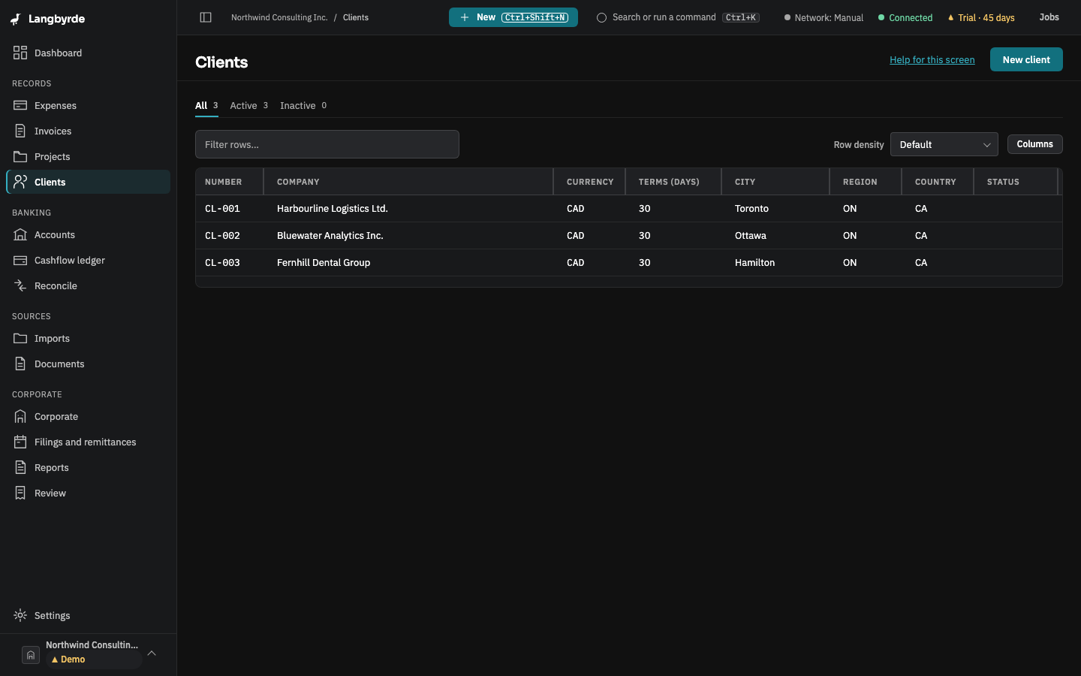The width and height of the screenshot is (1081, 676).
Task: Open the Search or run a command box
Action: 678,17
